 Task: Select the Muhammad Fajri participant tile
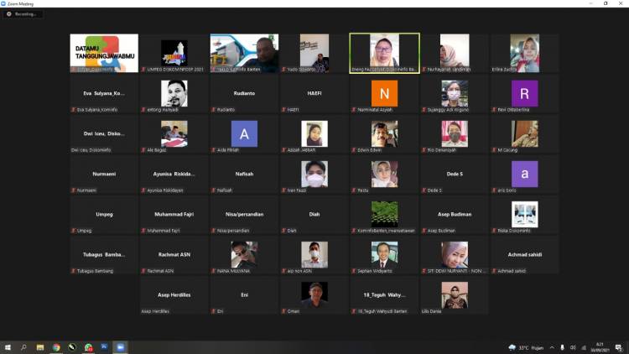click(174, 214)
